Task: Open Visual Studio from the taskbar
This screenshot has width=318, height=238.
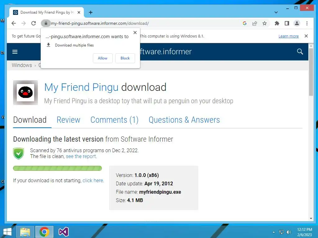Action: pyautogui.click(x=63, y=232)
